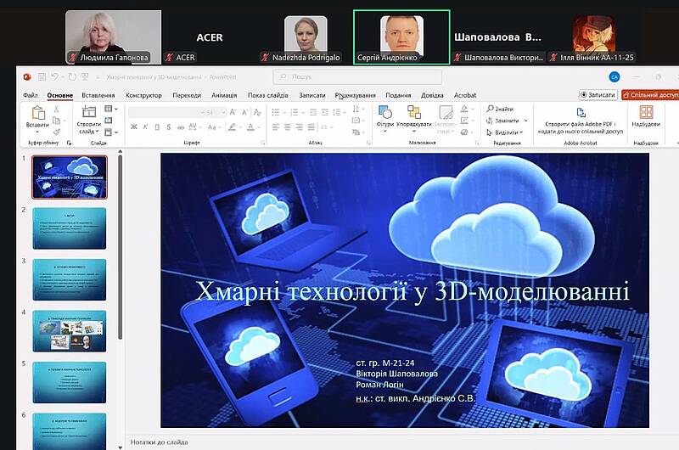The width and height of the screenshot is (679, 450).
Task: Open the Add-ins (Надбудови) icon
Action: tap(646, 112)
